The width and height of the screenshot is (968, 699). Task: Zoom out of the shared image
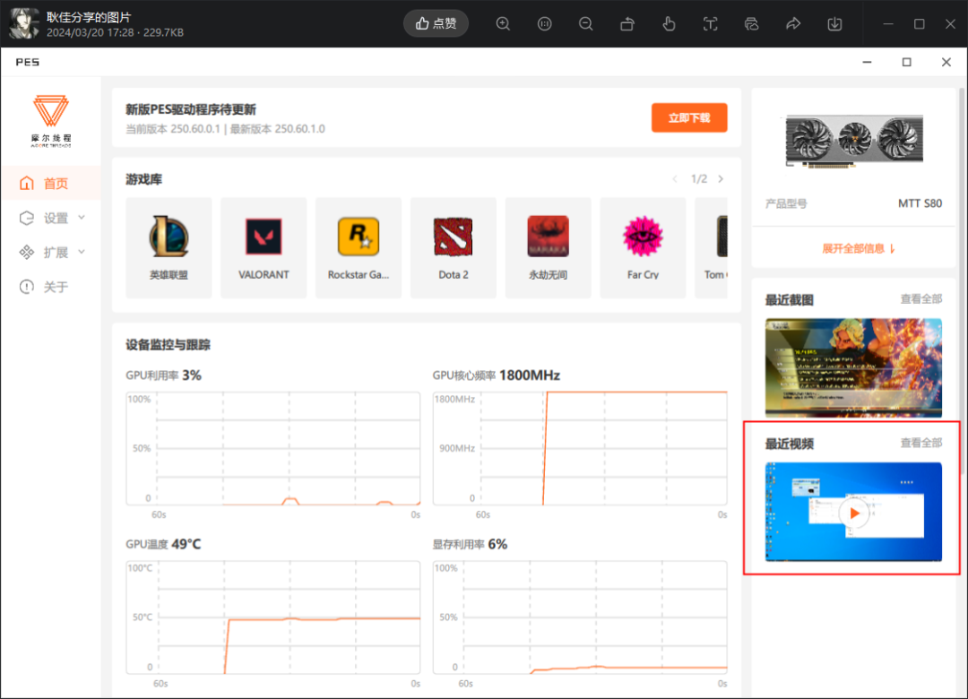point(585,24)
